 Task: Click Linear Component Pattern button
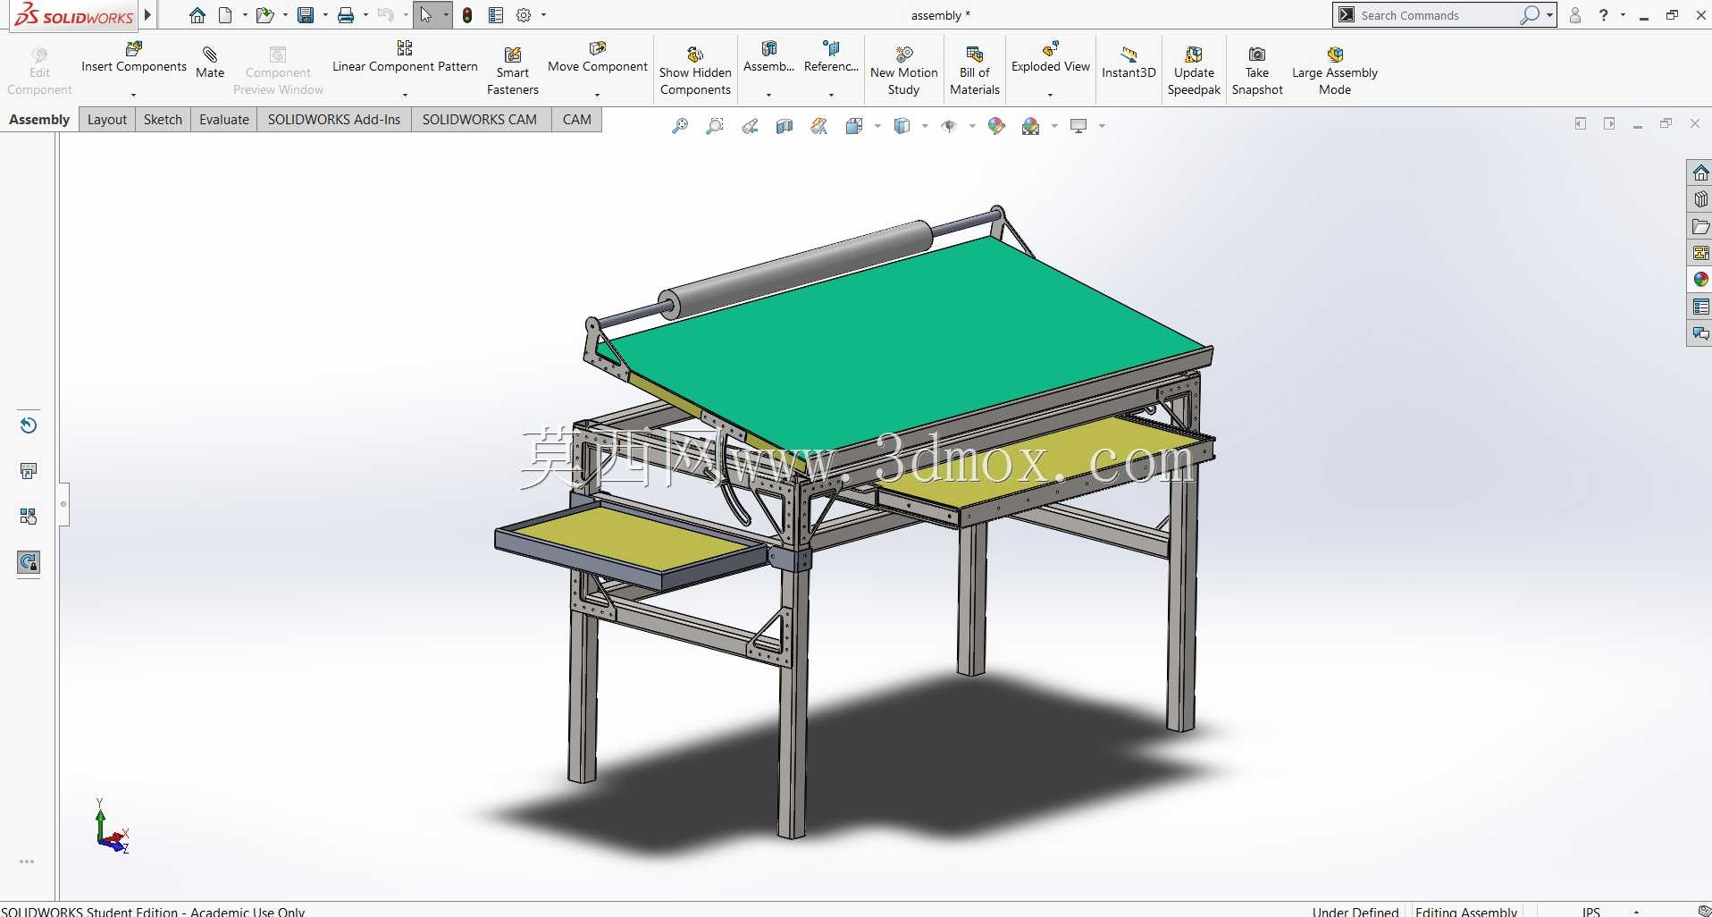405,57
